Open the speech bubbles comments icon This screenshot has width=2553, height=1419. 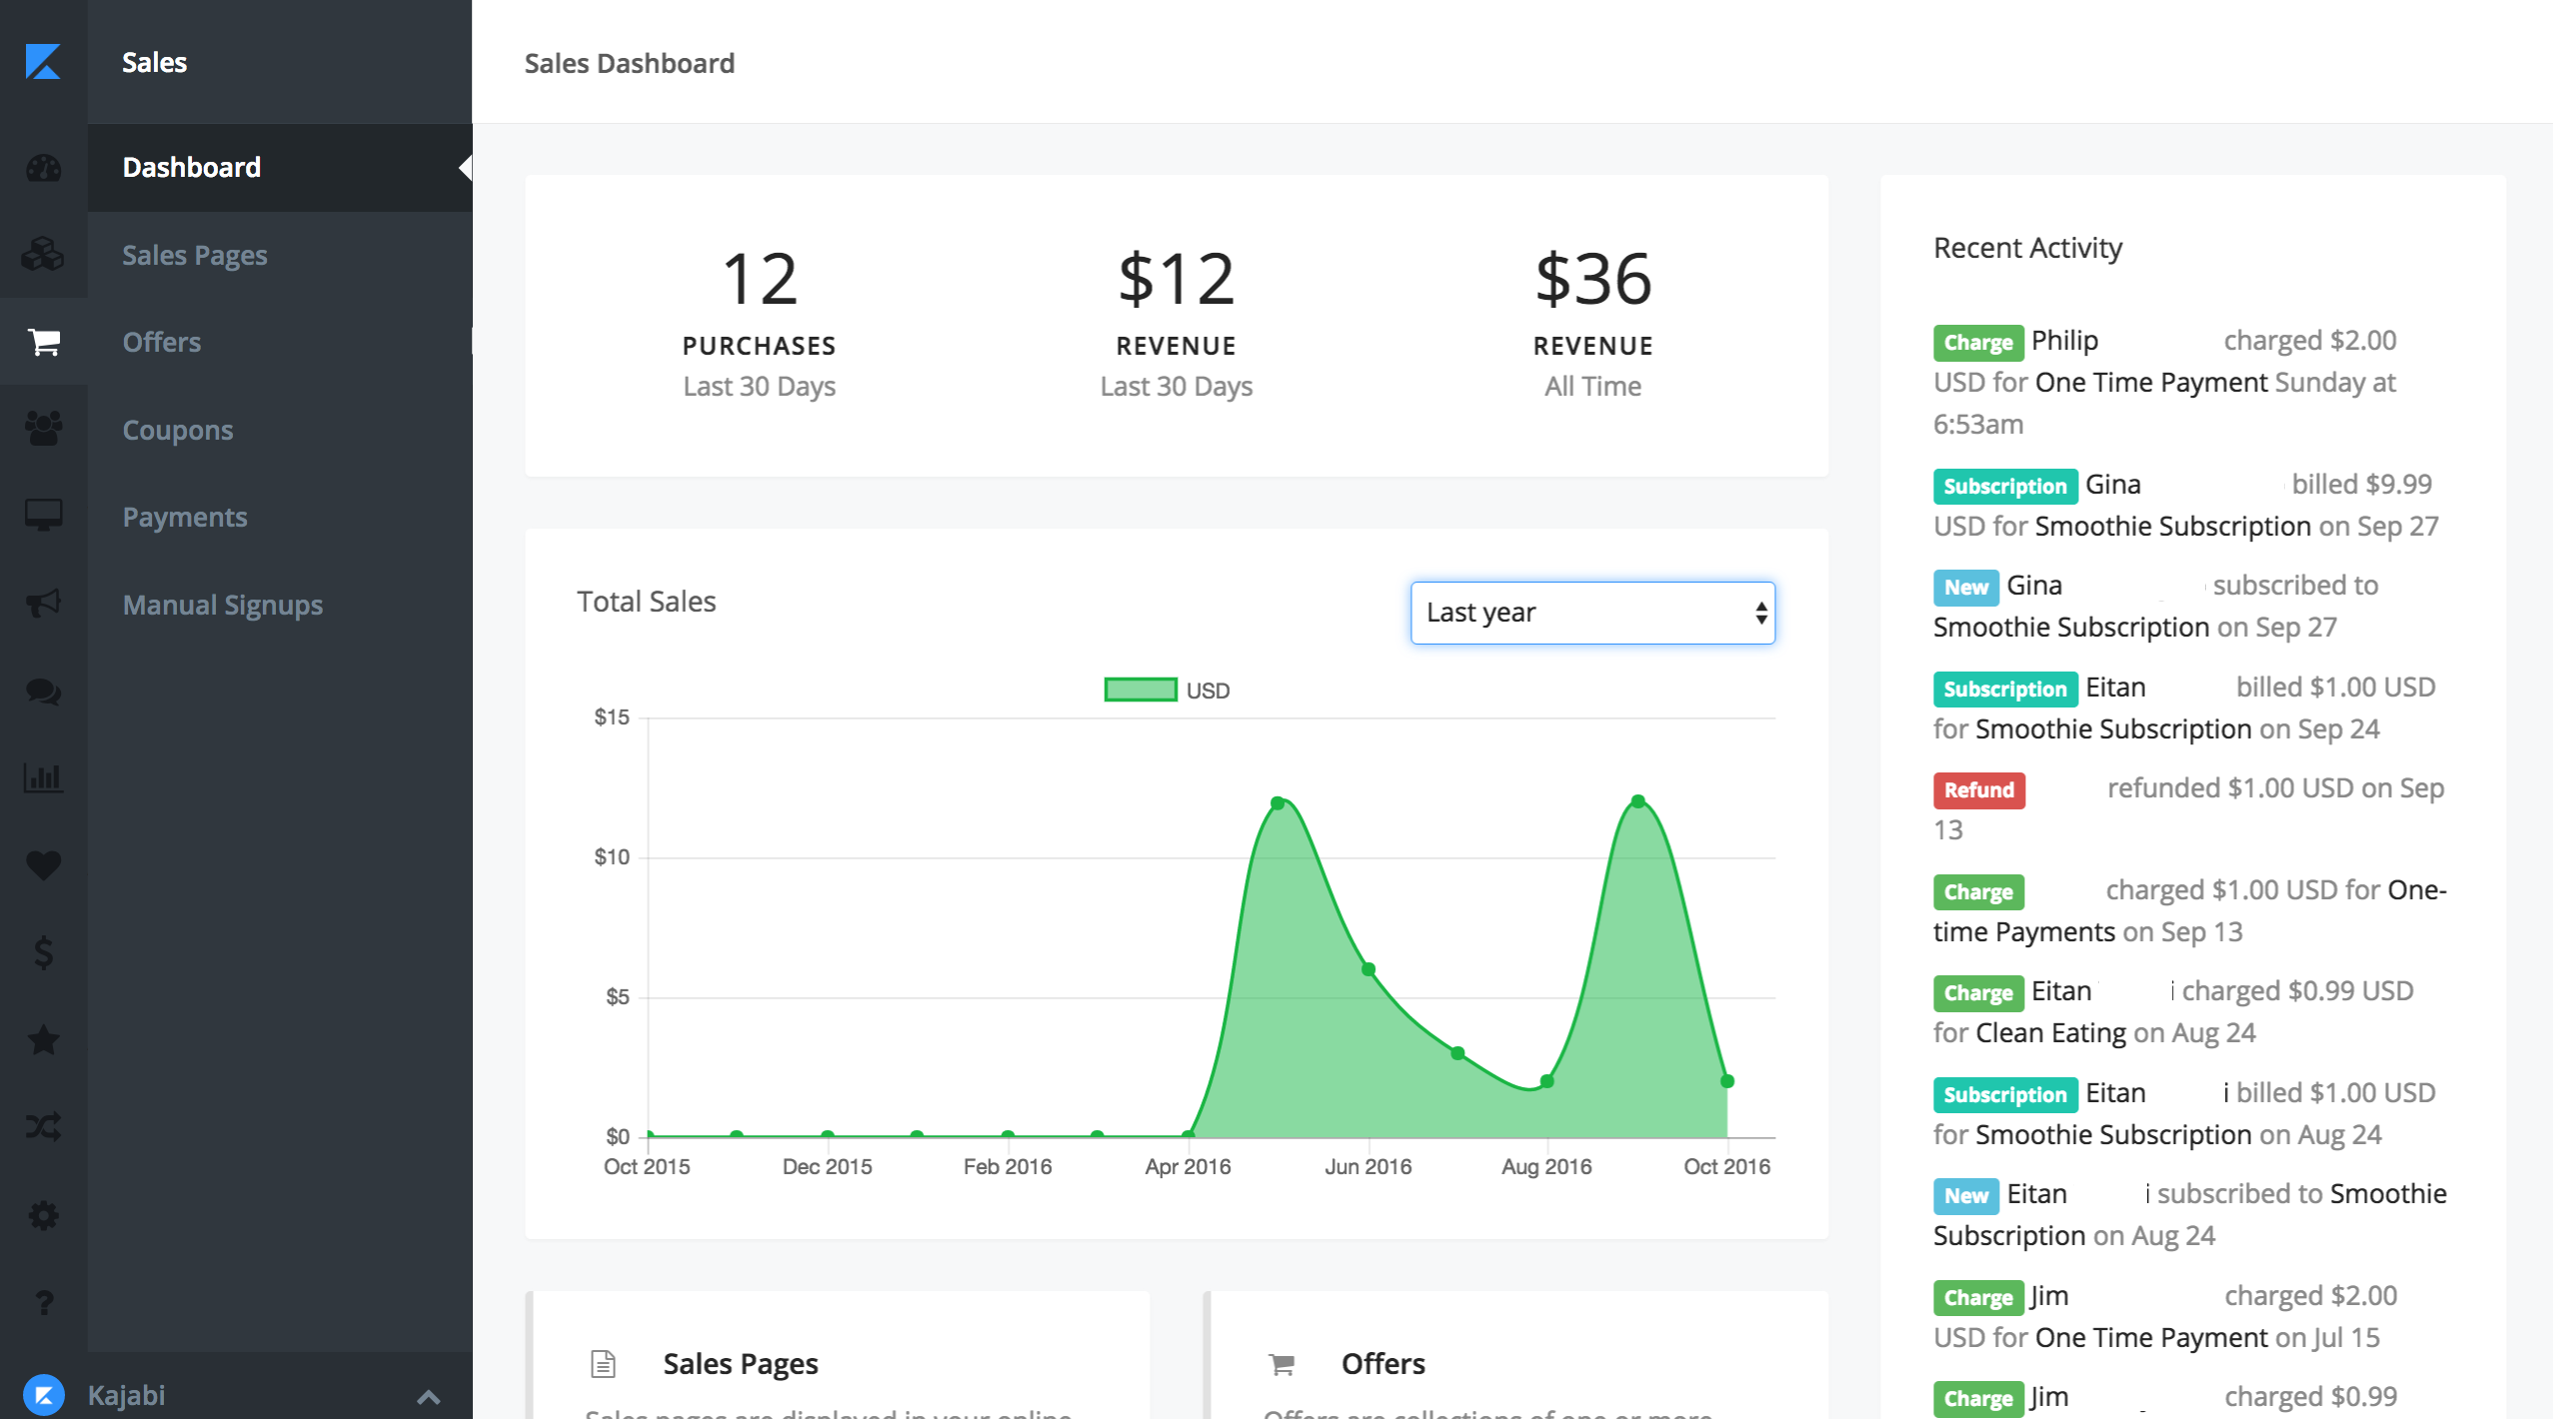tap(43, 691)
